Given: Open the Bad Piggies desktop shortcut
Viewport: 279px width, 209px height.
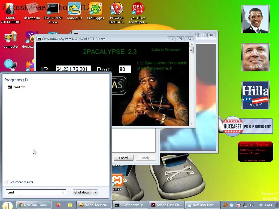Looking at the screenshot, I should pyautogui.click(x=95, y=11).
